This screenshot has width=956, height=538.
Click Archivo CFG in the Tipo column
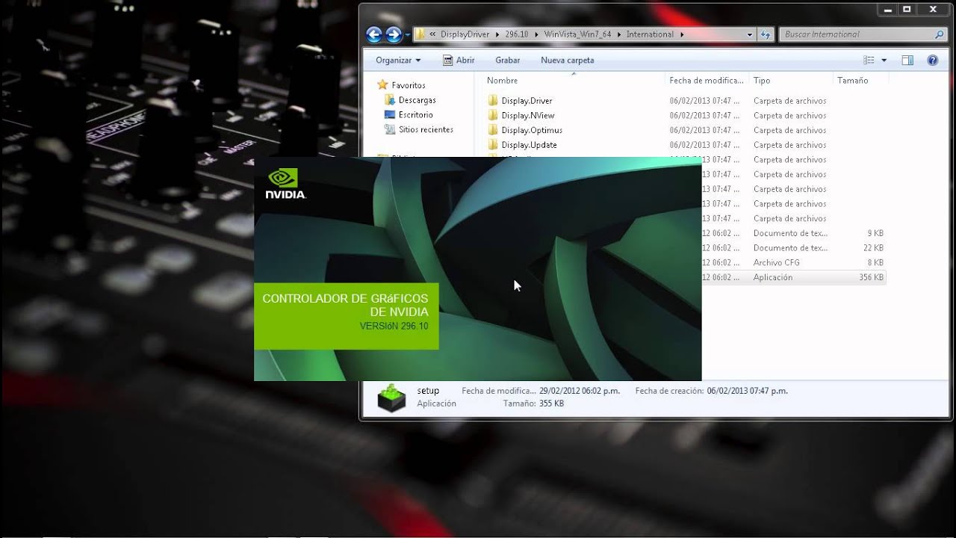point(777,263)
